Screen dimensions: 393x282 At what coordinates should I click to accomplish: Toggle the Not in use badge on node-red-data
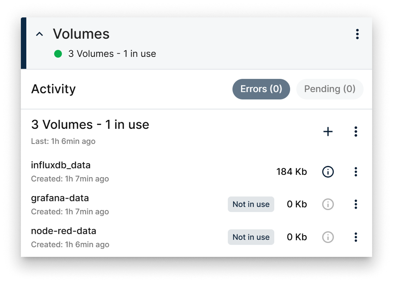click(251, 237)
